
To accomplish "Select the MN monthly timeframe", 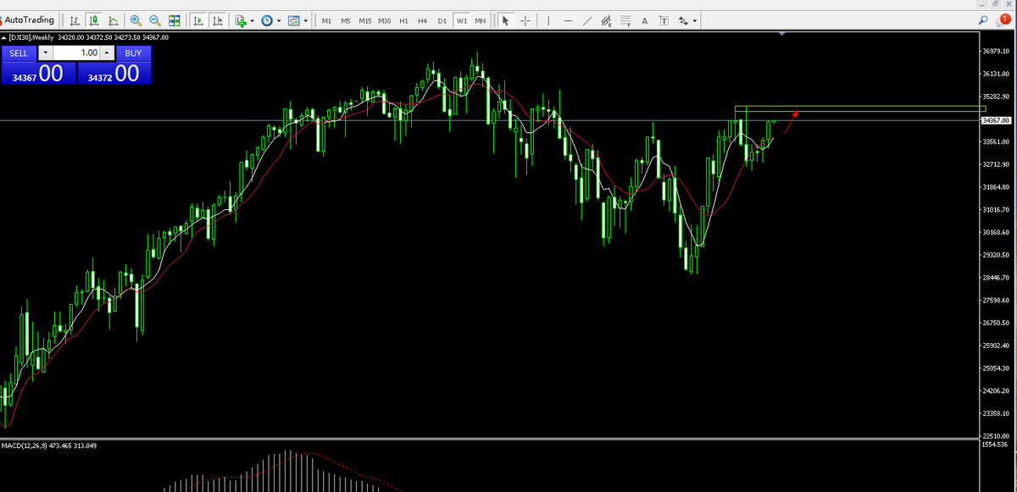I will pos(481,20).
